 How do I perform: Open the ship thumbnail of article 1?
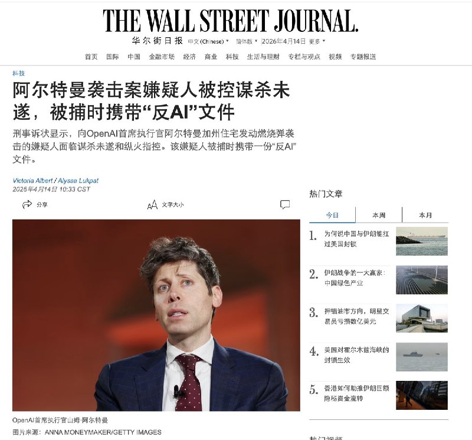pyautogui.click(x=422, y=241)
